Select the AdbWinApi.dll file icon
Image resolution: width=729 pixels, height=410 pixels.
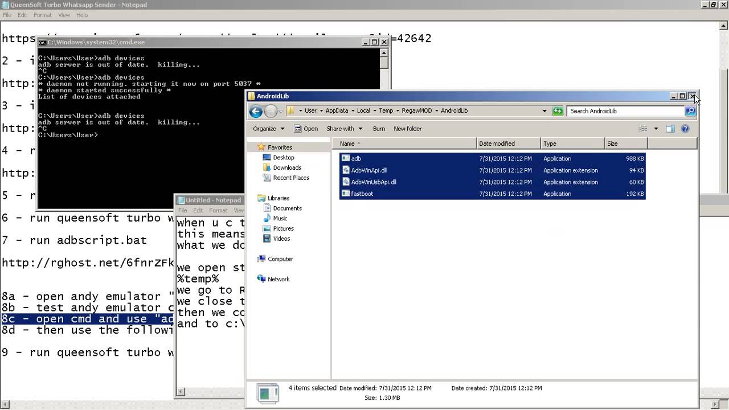[346, 170]
